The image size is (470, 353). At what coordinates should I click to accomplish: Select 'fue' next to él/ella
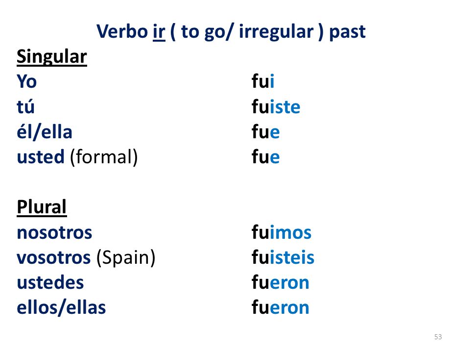point(265,132)
